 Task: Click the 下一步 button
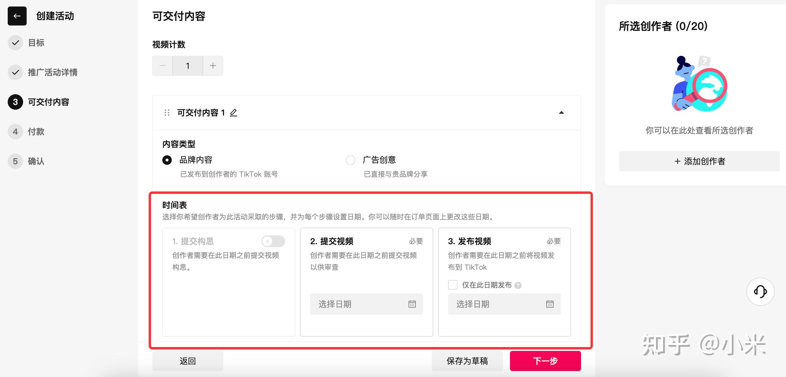[545, 360]
